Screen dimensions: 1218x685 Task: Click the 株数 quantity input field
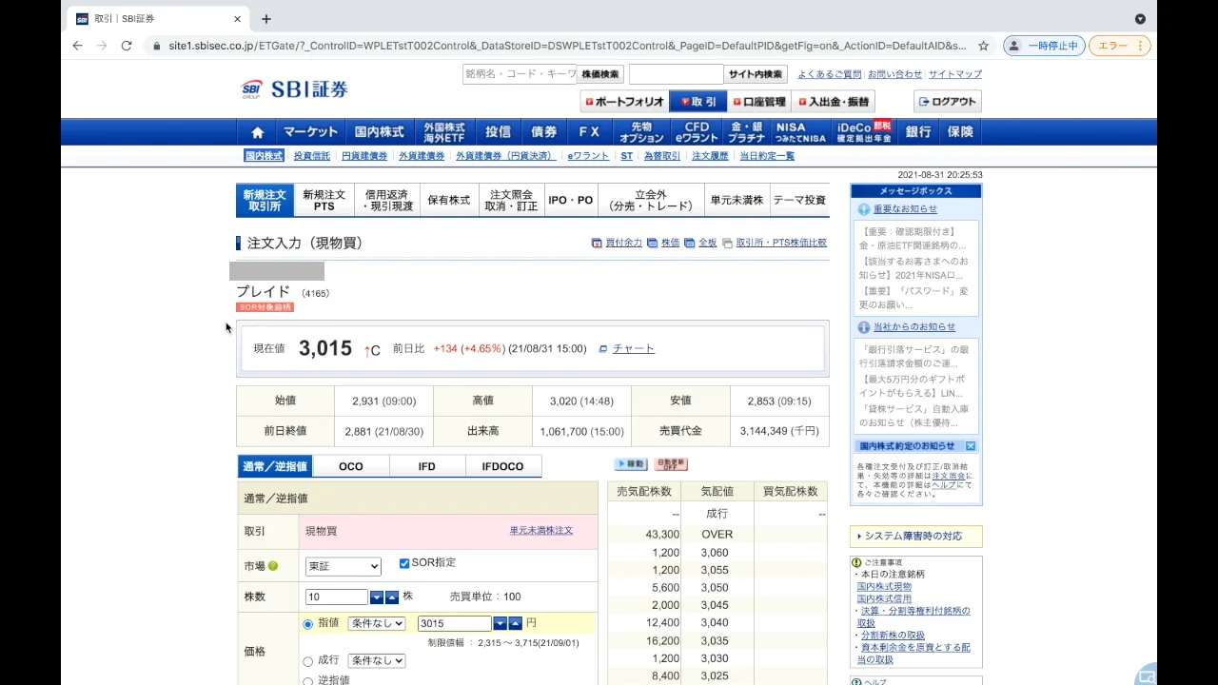click(x=337, y=597)
